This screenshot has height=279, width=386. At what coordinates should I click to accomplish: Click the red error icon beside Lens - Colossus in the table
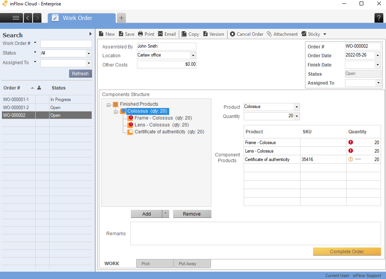(x=351, y=151)
